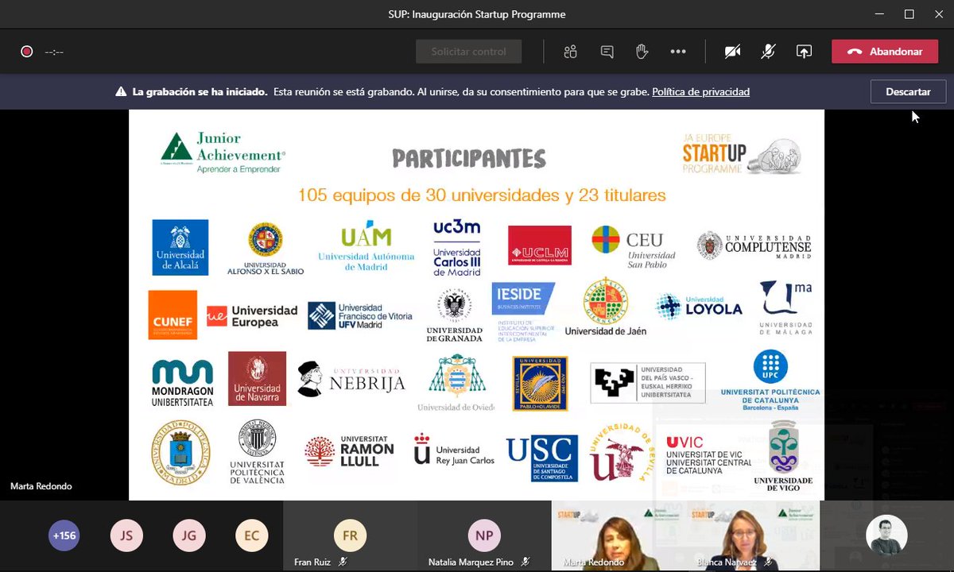The height and width of the screenshot is (572, 954).
Task: Click the Pablo de Olavide logo
Action: coord(540,384)
